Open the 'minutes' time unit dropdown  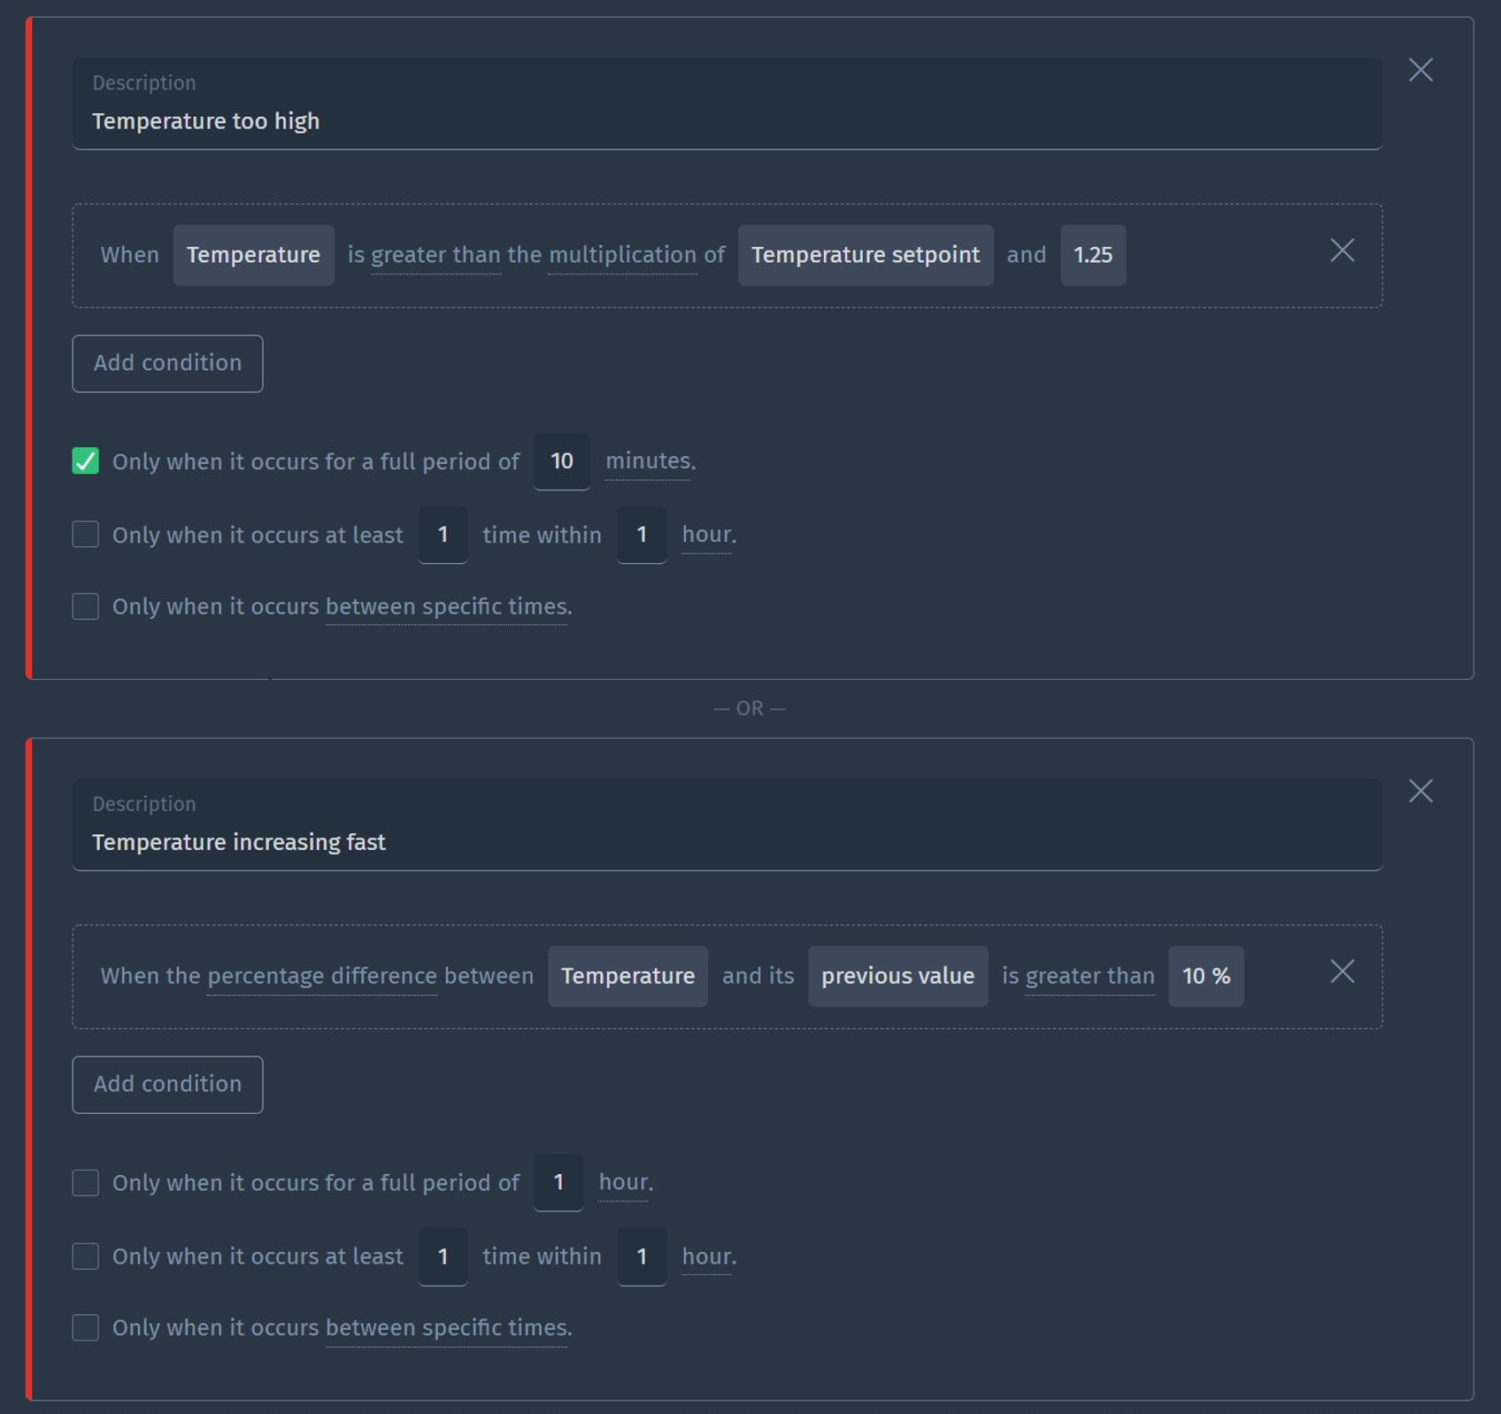coord(649,461)
